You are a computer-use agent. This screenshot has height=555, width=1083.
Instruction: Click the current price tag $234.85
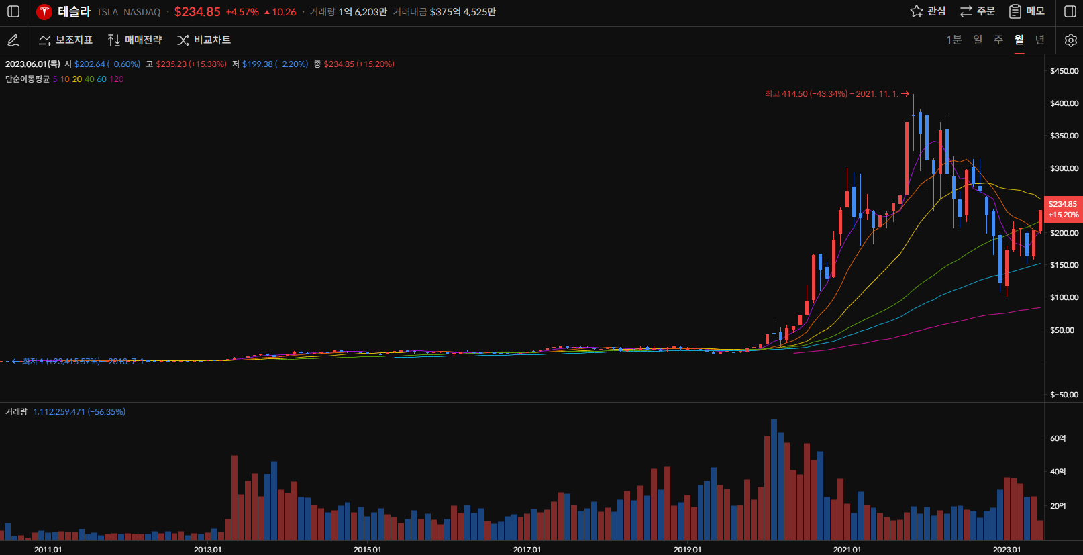[1063, 209]
